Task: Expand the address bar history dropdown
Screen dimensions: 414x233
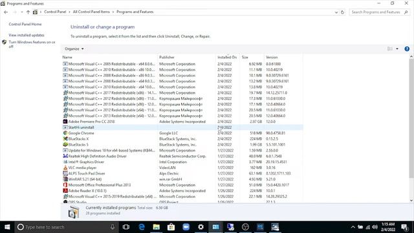Action: point(336,12)
